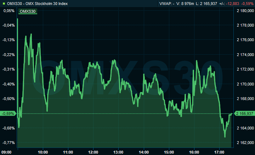Click the 2 162,000 price label
Viewport: 255px width, 155px height.
(x=245, y=143)
